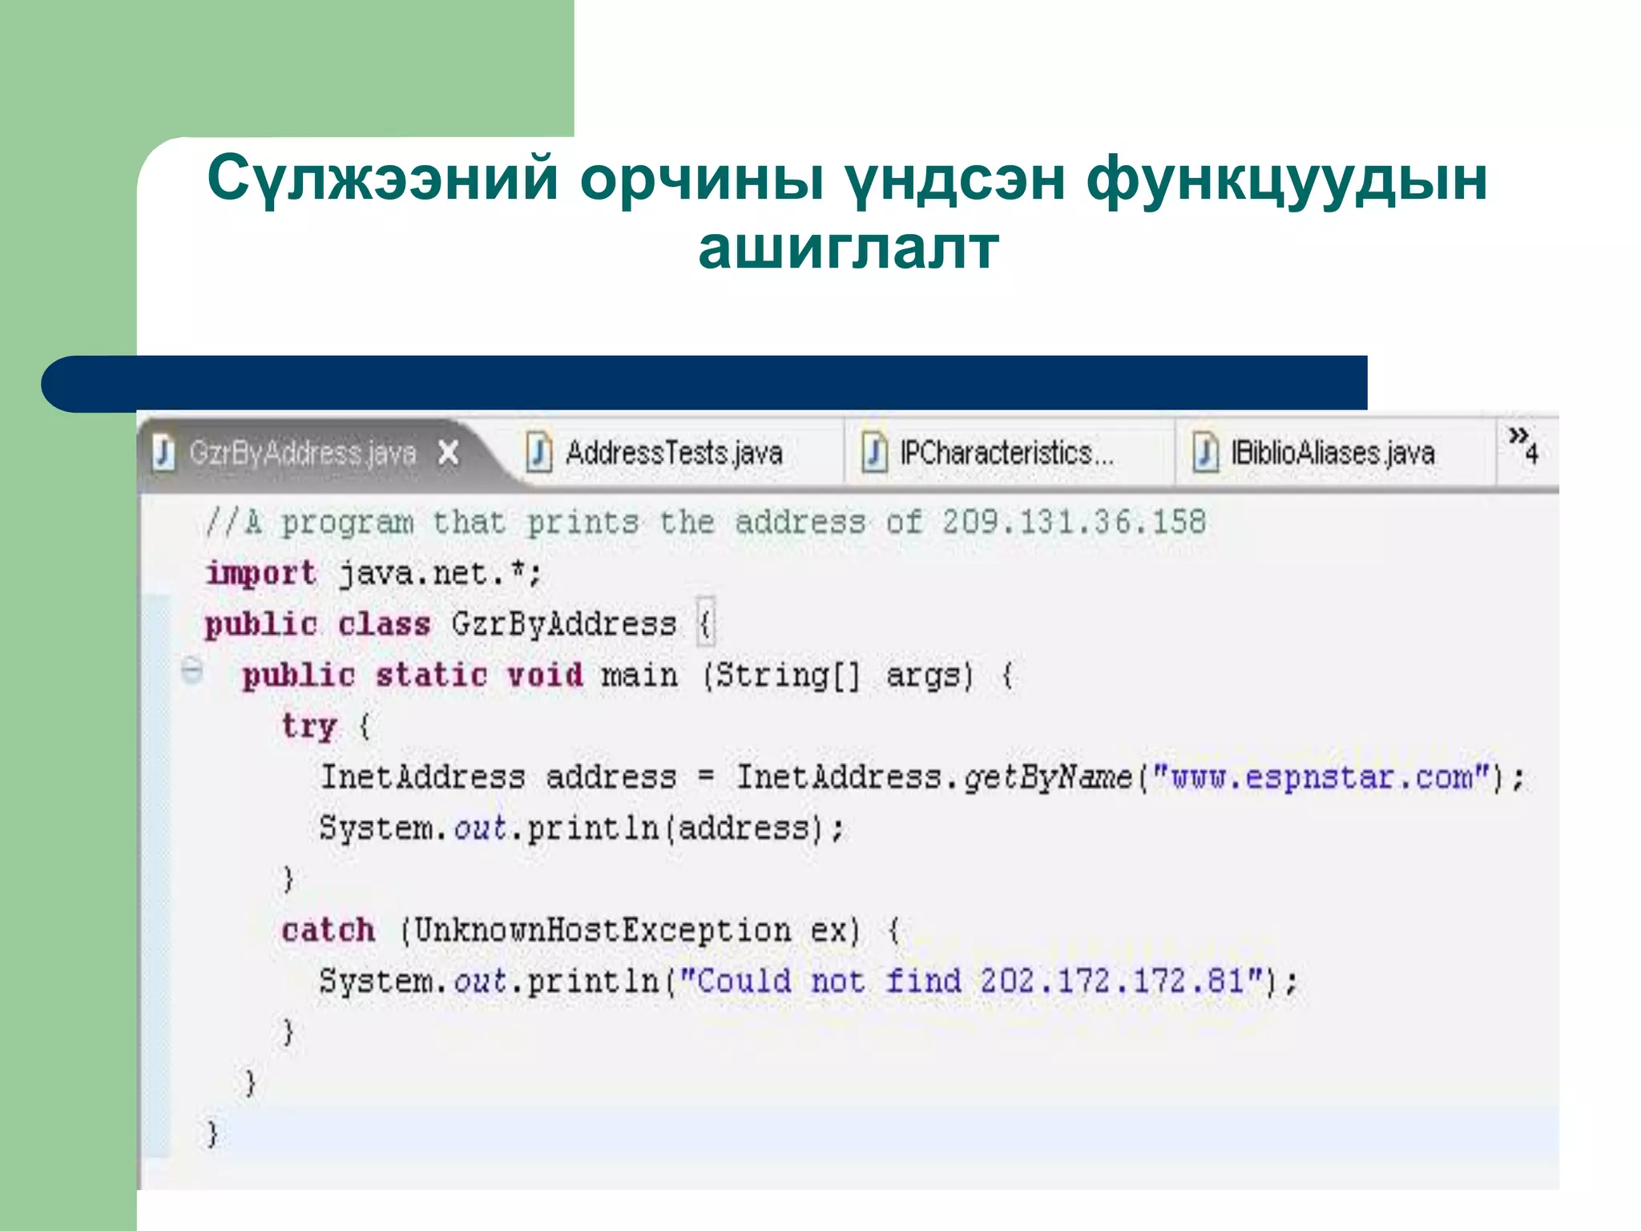Click the 'try {' keyword line
This screenshot has height=1231, width=1641.
[x=325, y=727]
